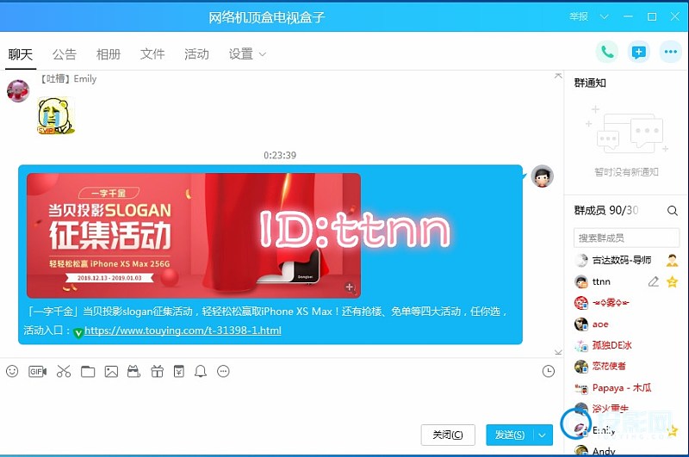Viewport: 689px width, 457px height.
Task: Click Emily's avatar in chat
Action: (x=18, y=91)
